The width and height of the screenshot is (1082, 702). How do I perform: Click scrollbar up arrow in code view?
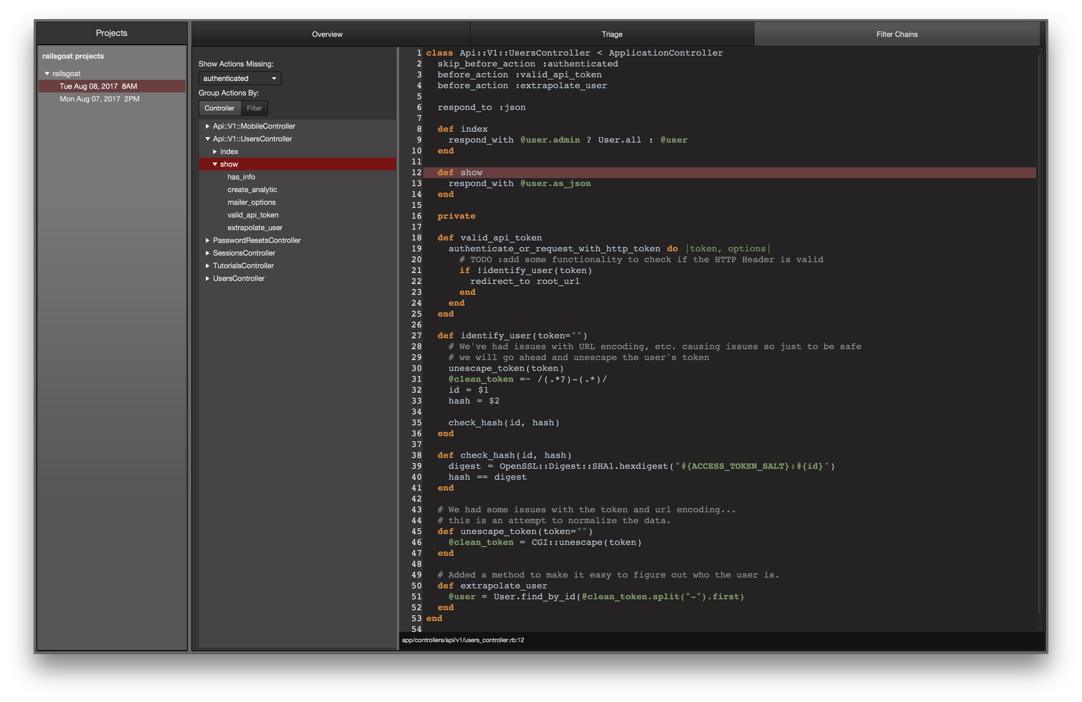(x=1040, y=50)
